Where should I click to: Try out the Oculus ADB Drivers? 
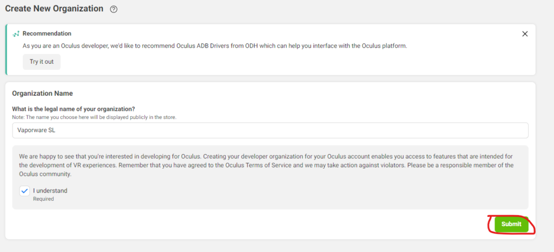tap(42, 62)
